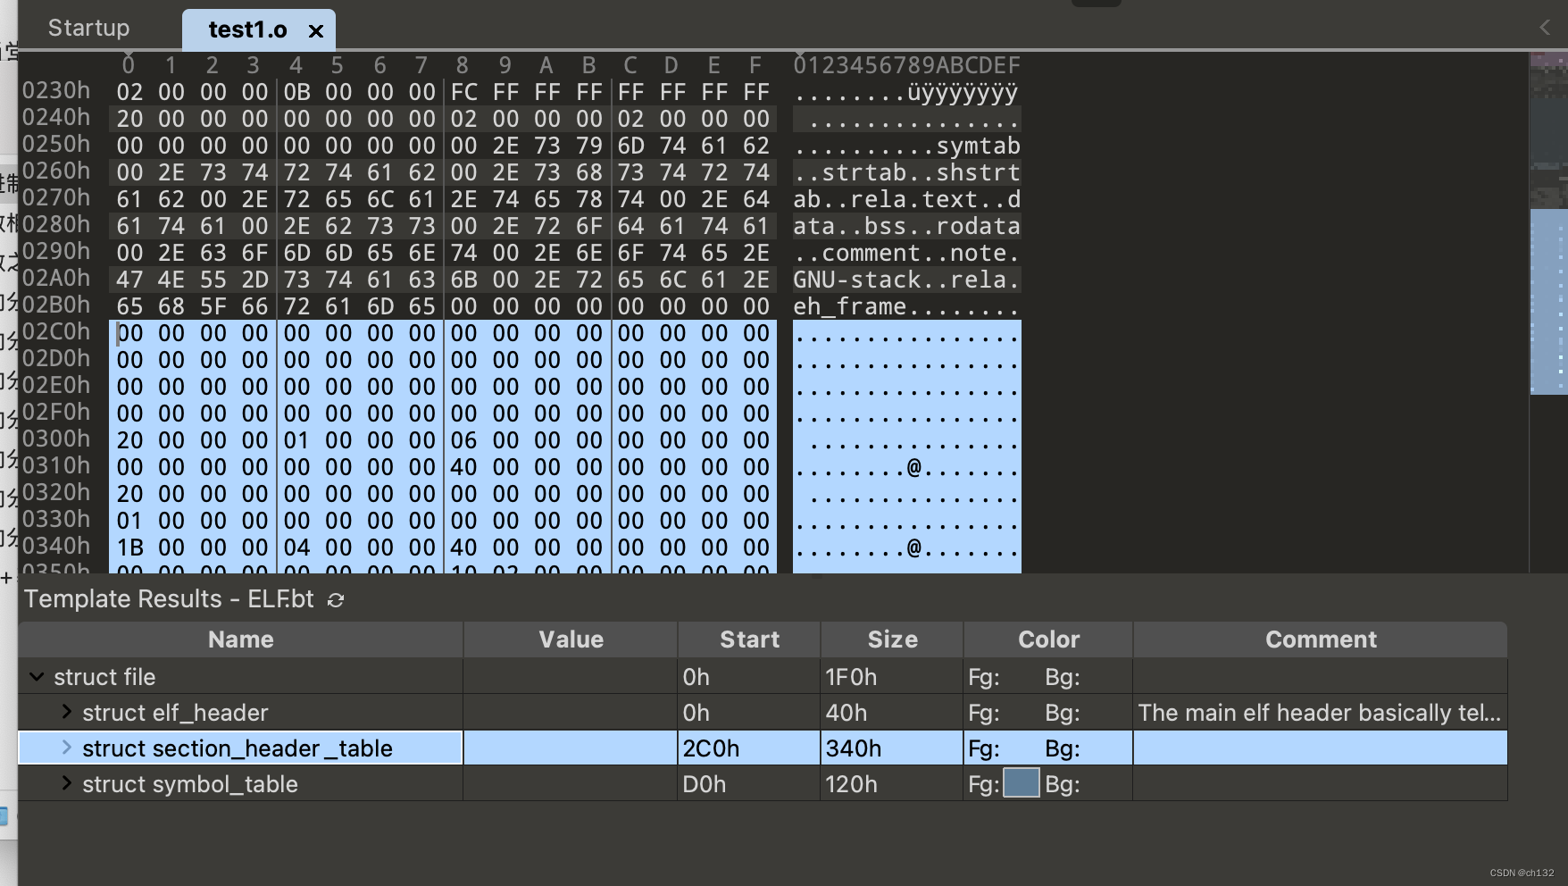Click ASCII text '..strtab..shstrt'

[906, 172]
